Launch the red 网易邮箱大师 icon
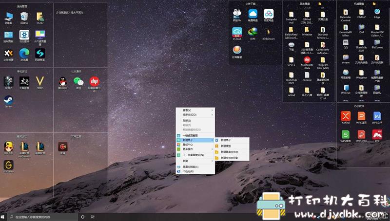Viewport: 390px width, 221px height. (x=94, y=84)
